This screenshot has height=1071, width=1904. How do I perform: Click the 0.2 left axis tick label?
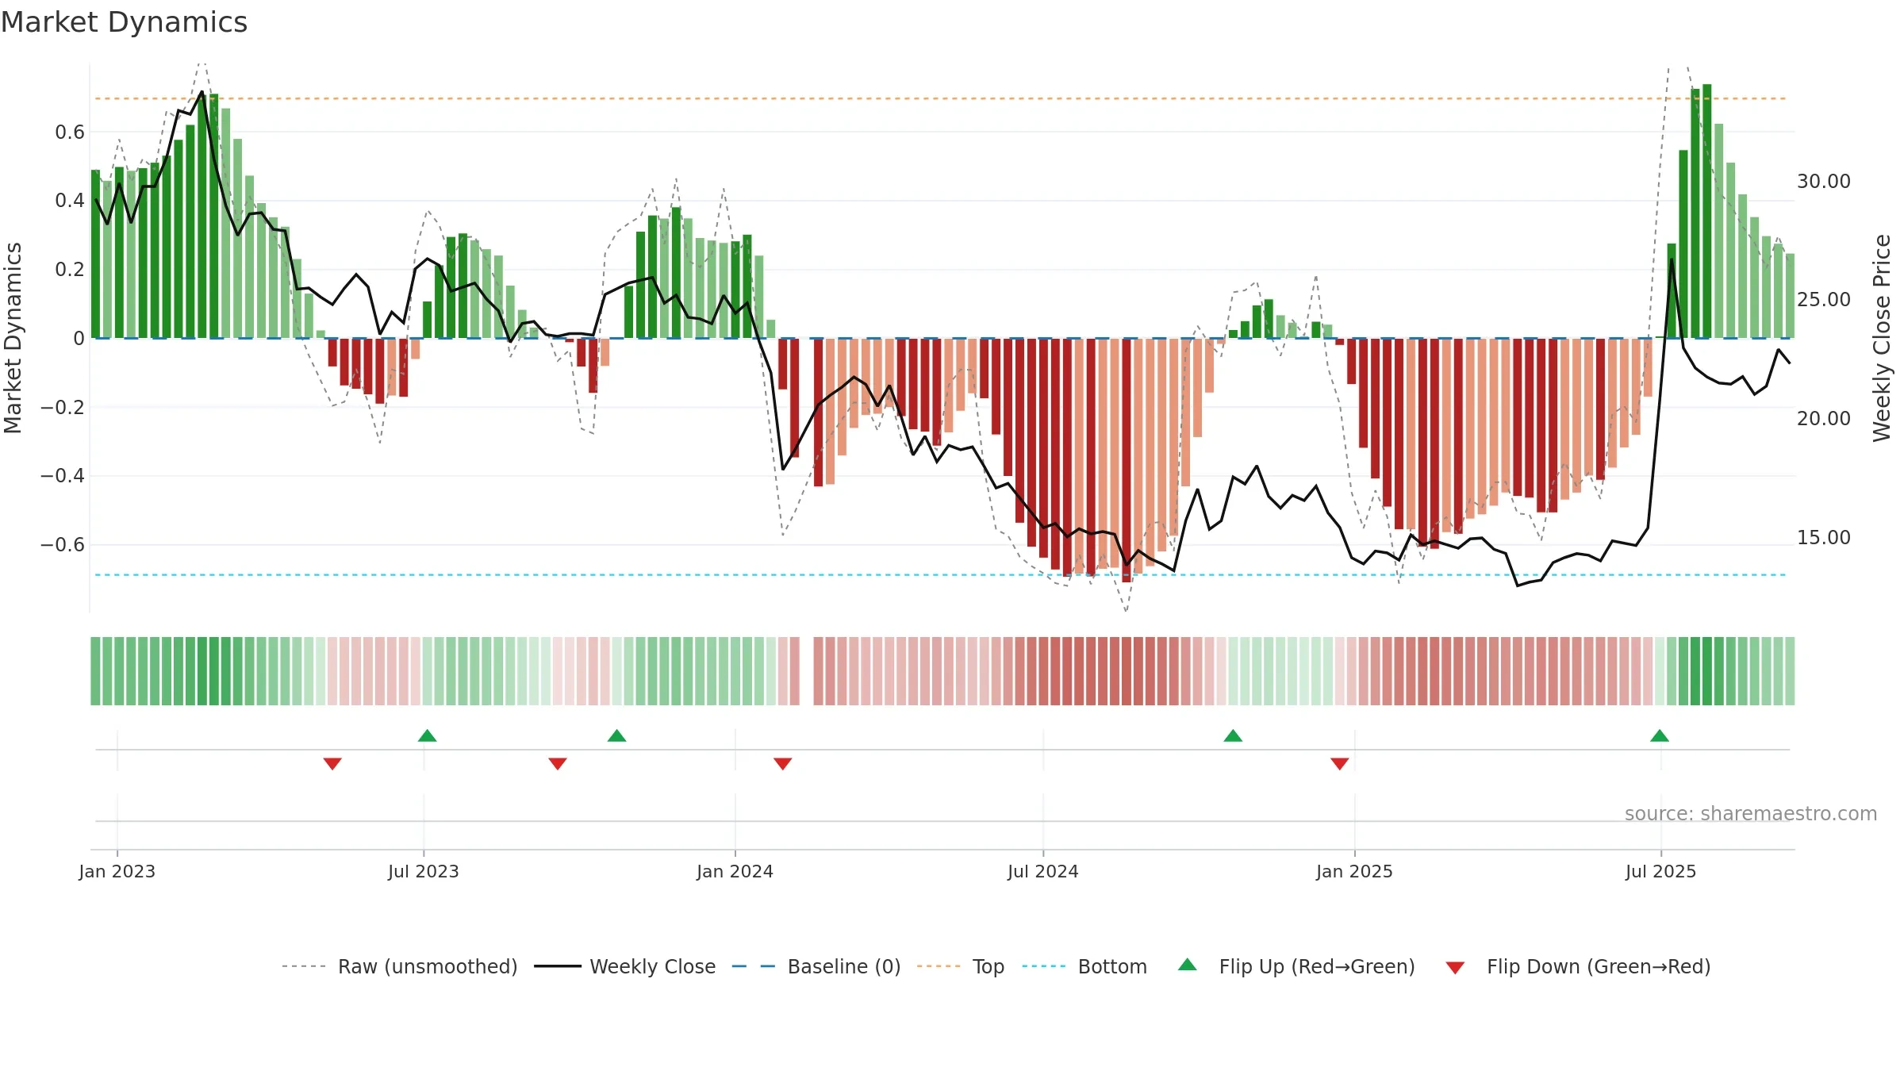click(x=70, y=270)
